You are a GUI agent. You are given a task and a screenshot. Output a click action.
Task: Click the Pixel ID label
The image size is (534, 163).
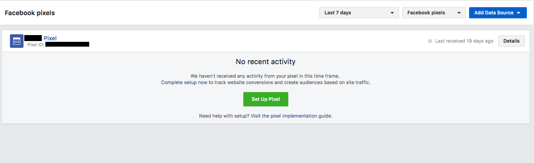[x=35, y=45]
